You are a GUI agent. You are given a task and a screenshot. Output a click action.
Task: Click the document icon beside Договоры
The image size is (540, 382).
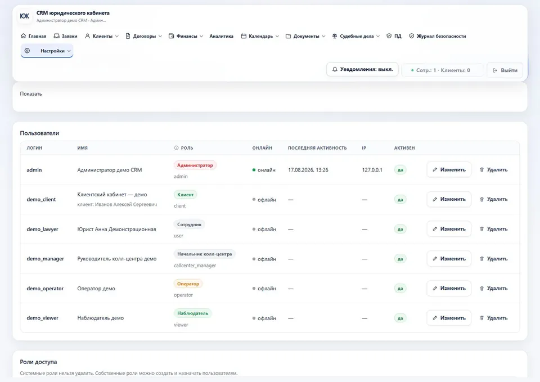coord(128,36)
